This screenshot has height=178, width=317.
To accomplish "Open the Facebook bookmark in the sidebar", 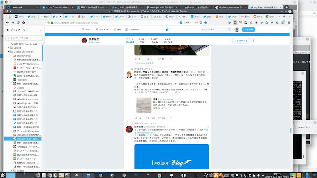I will coord(22,80).
